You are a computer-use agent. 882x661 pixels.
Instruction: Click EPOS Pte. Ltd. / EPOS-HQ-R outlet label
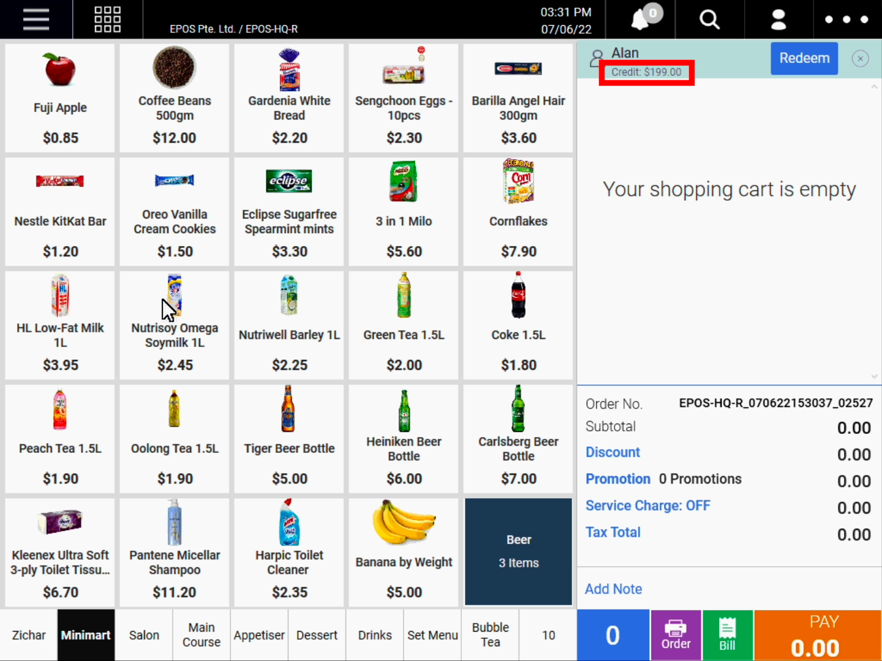(234, 29)
